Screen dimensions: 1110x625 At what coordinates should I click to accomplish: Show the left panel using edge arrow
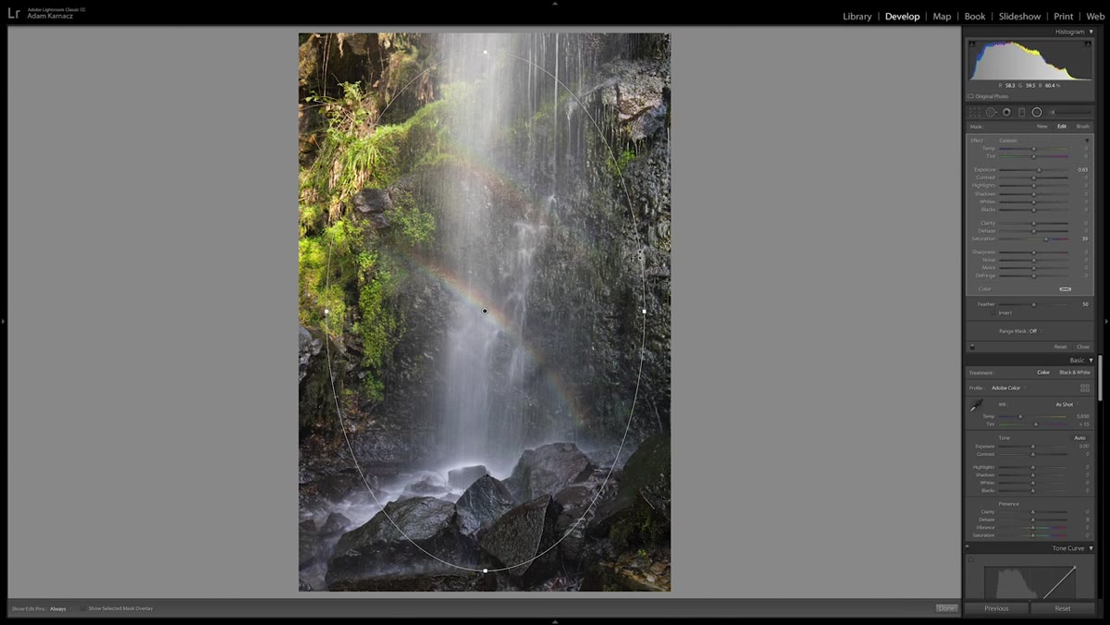(x=3, y=321)
